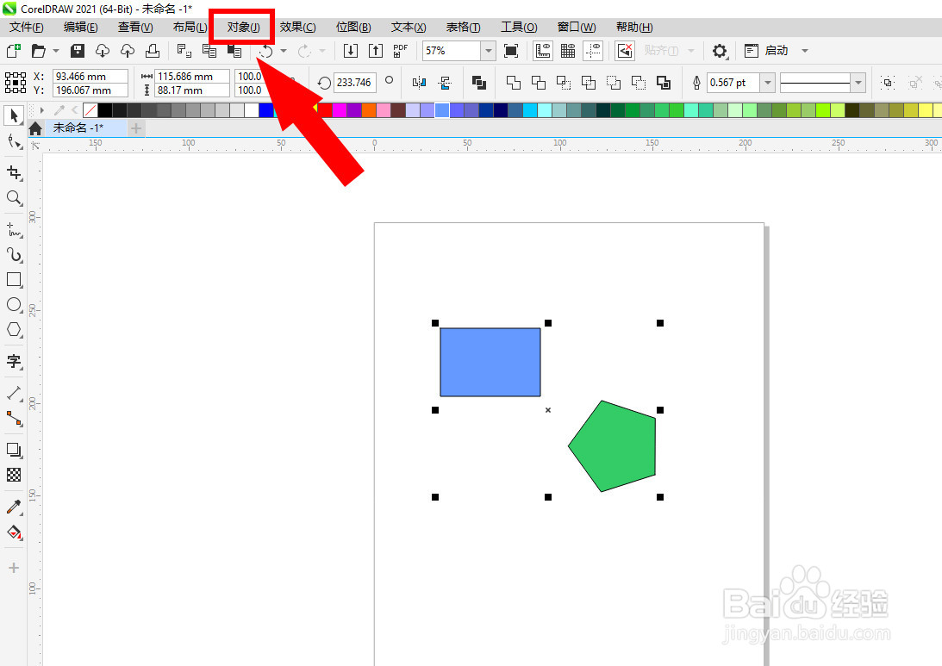This screenshot has width=942, height=666.
Task: Pick the No Color swatch
Action: [x=90, y=110]
